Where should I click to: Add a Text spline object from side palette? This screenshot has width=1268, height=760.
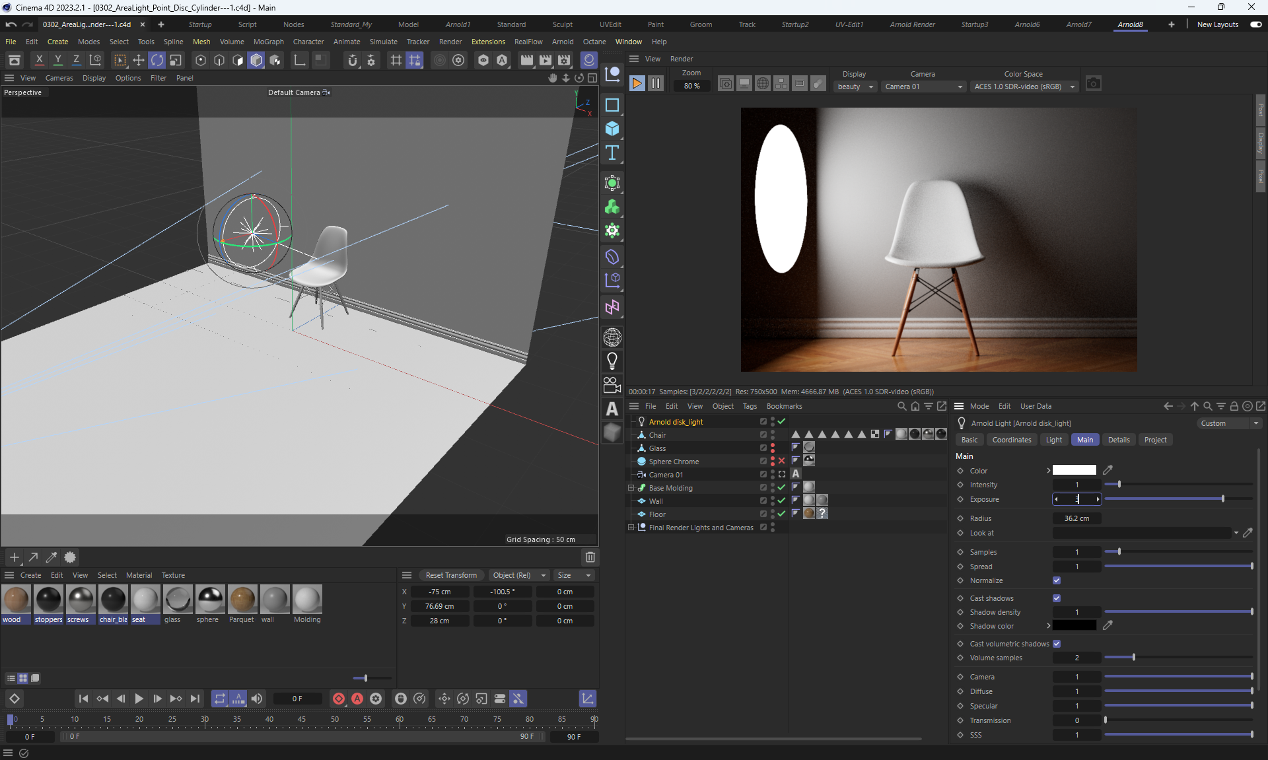coord(612,153)
